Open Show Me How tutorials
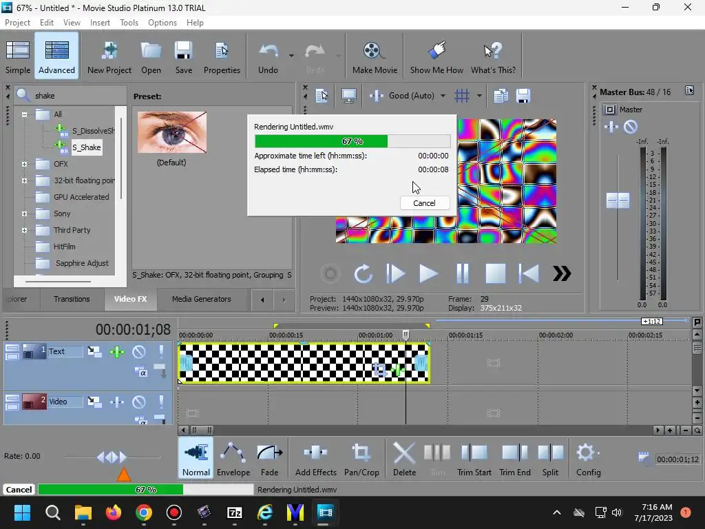The image size is (705, 529). [x=436, y=56]
